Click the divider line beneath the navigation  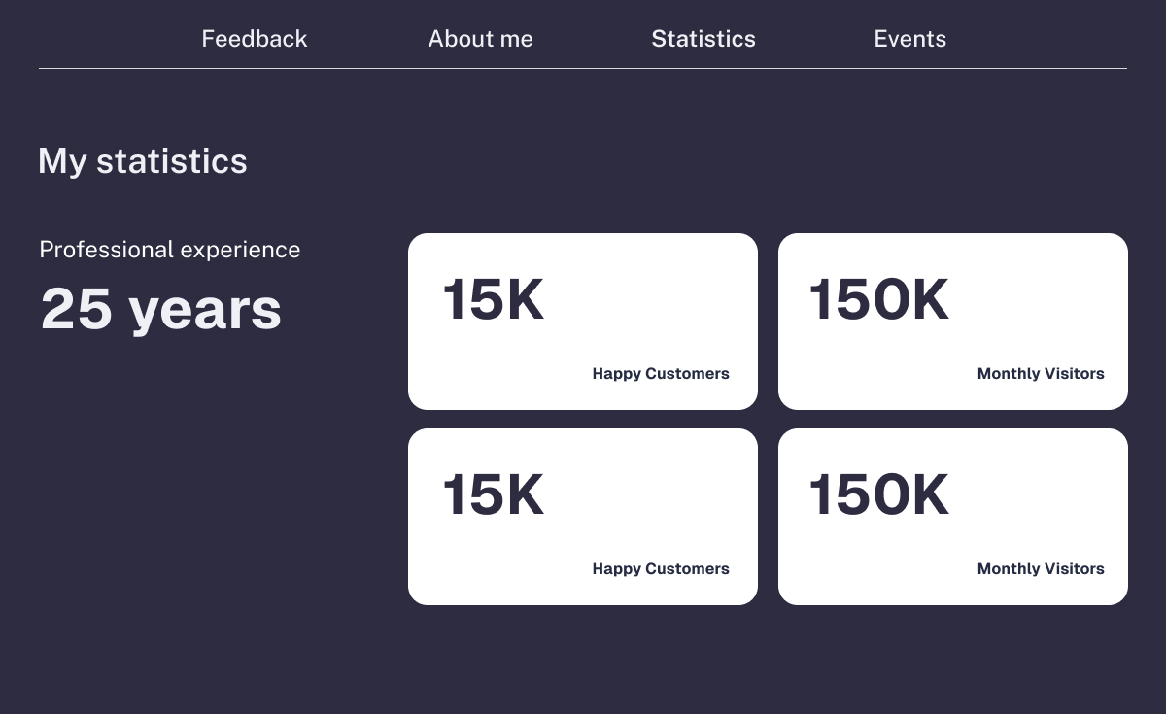coord(583,69)
